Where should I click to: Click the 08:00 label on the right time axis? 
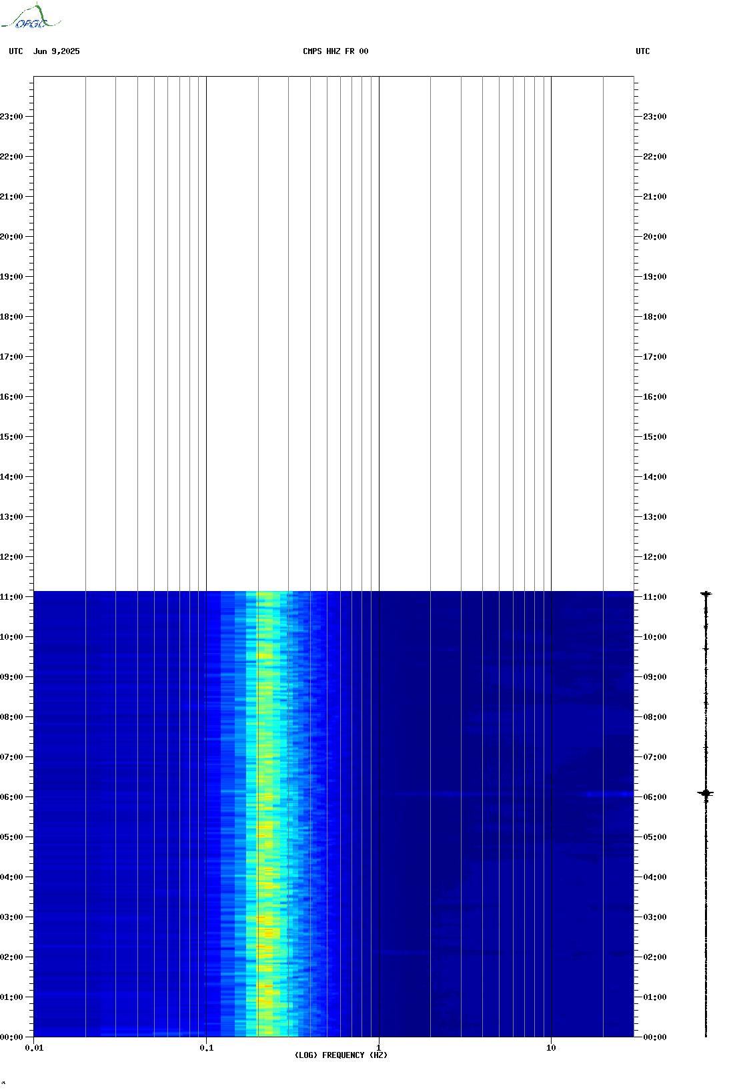655,717
